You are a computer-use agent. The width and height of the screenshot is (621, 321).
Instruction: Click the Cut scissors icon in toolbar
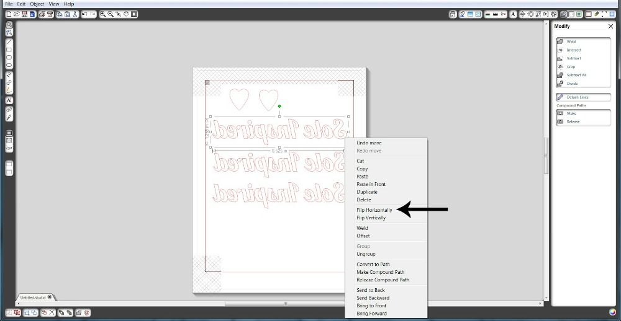(x=74, y=14)
